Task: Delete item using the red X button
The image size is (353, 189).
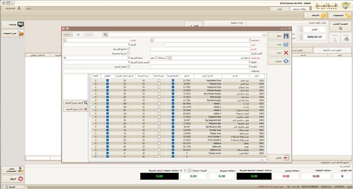Action: tap(279, 53)
